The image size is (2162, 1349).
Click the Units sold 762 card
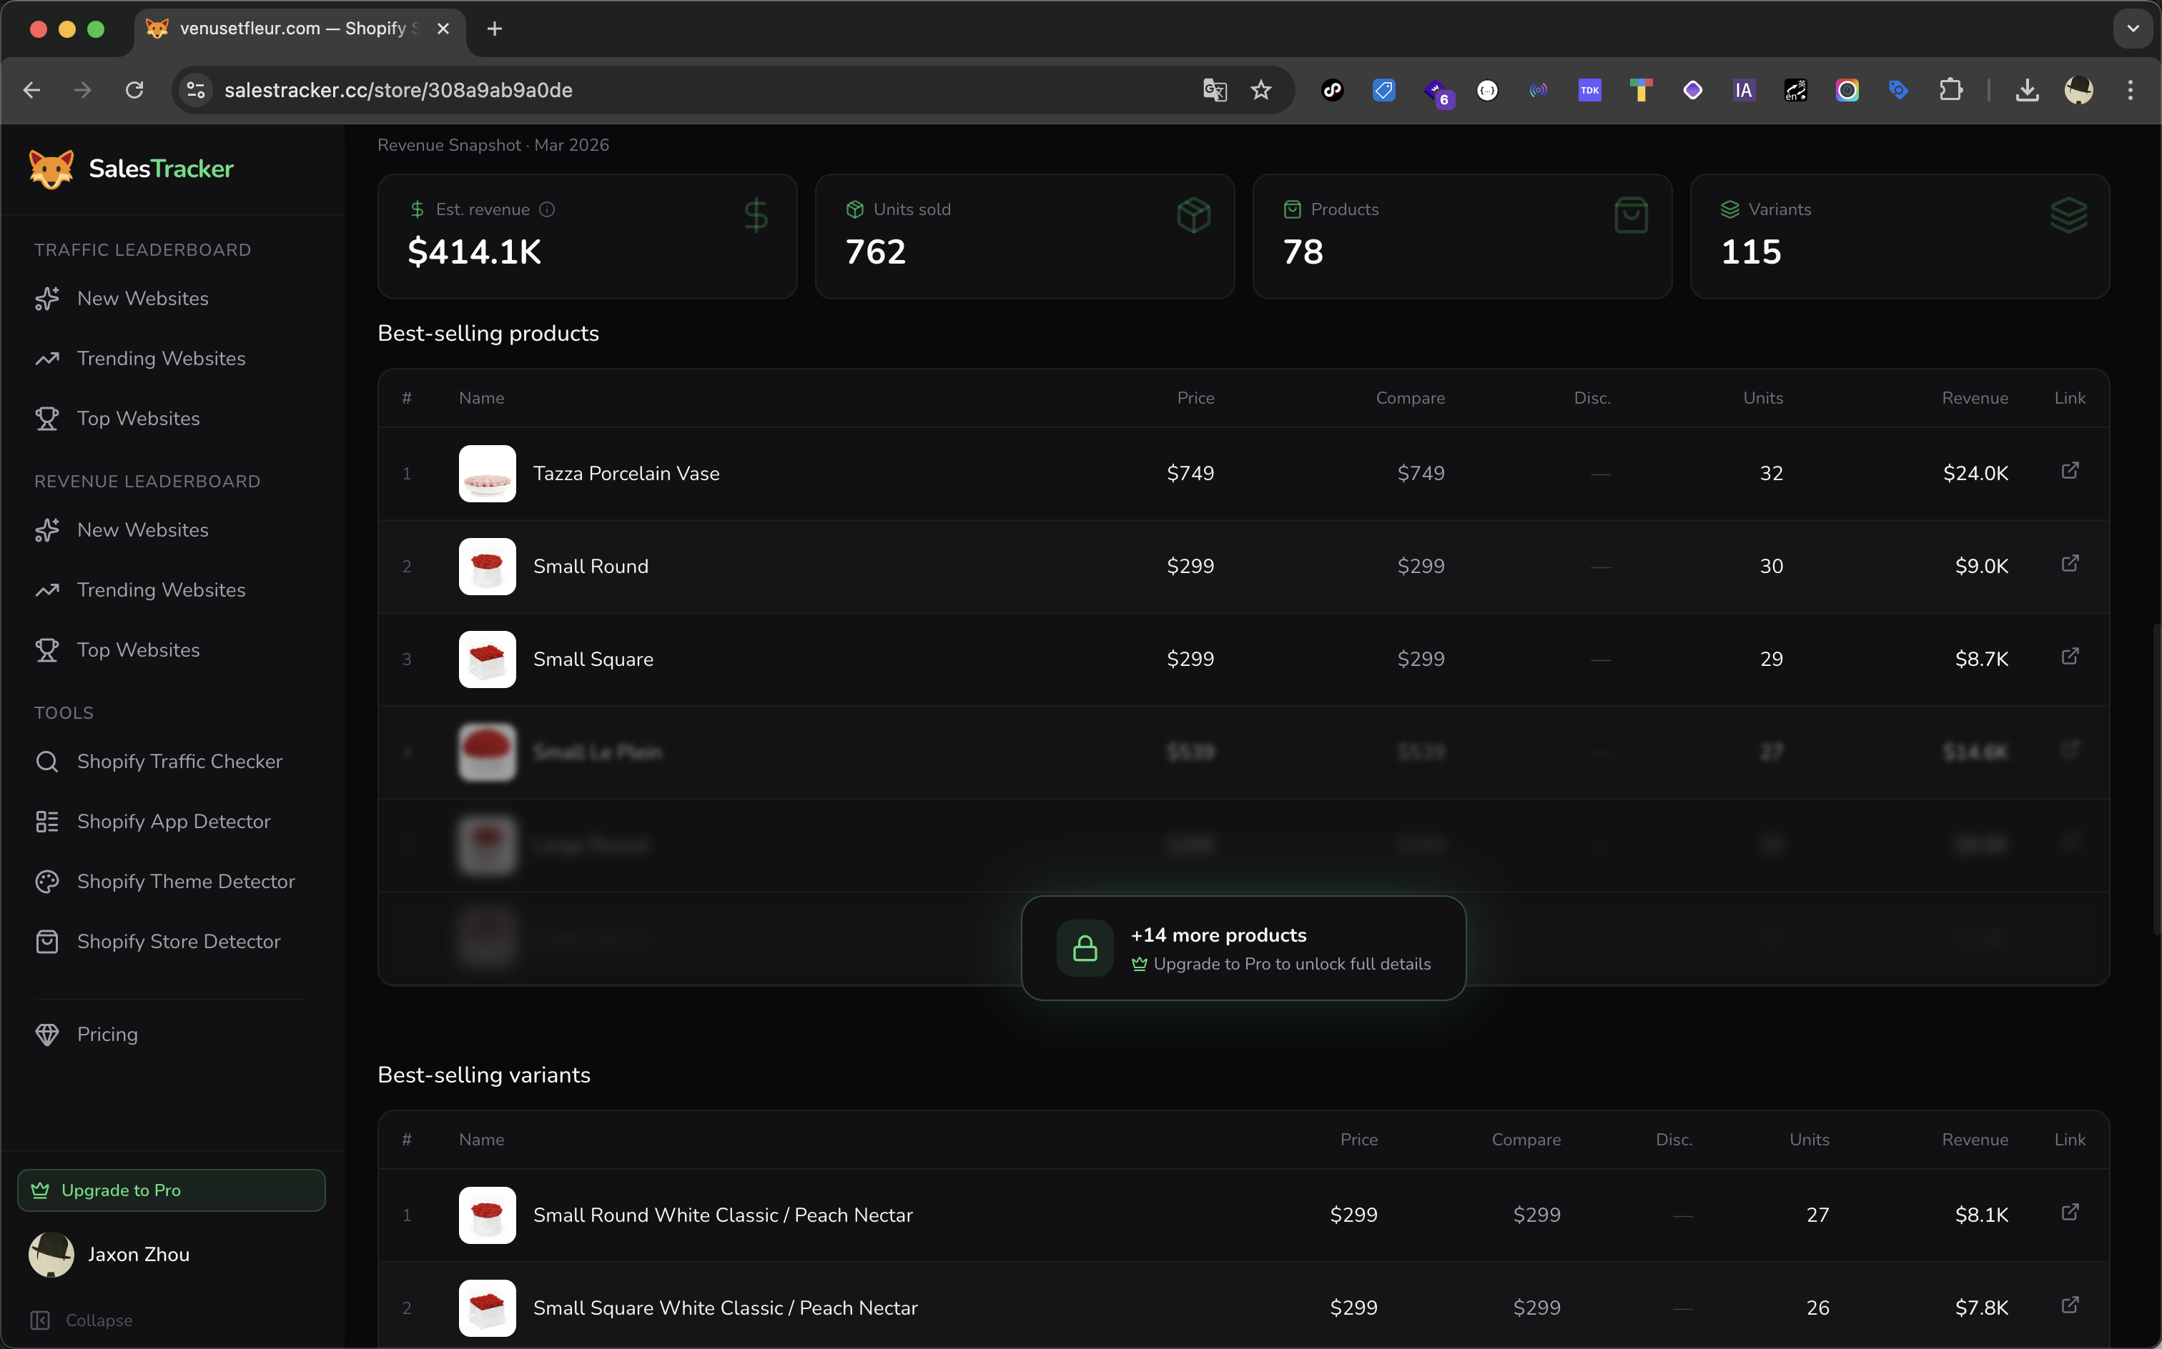tap(1025, 237)
